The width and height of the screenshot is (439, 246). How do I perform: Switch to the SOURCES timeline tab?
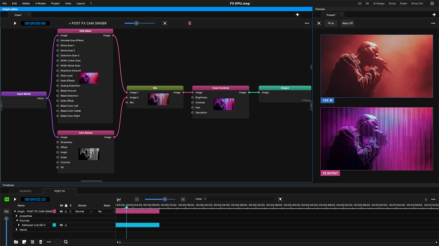[x=25, y=191]
